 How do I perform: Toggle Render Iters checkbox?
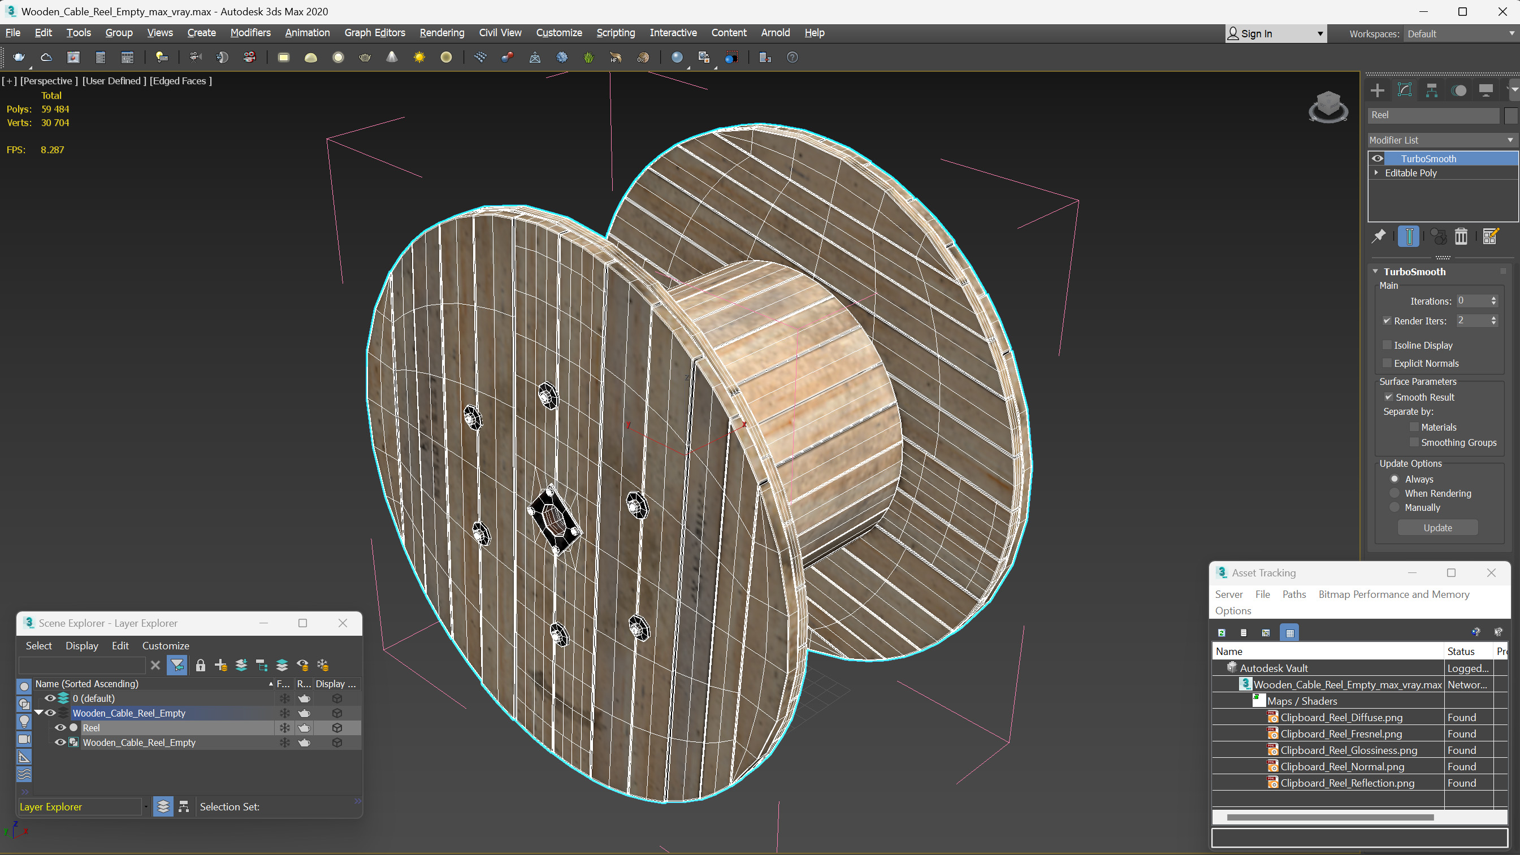click(1387, 321)
